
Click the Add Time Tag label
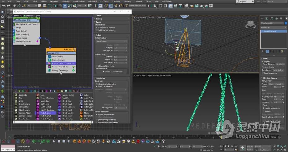(x=208, y=150)
